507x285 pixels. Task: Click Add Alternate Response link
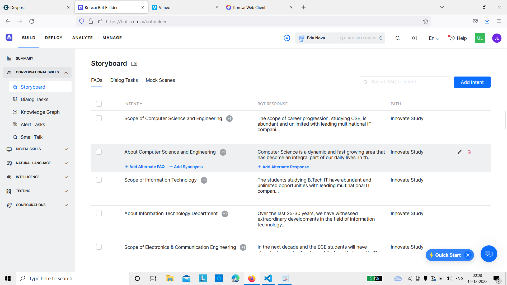(x=285, y=167)
